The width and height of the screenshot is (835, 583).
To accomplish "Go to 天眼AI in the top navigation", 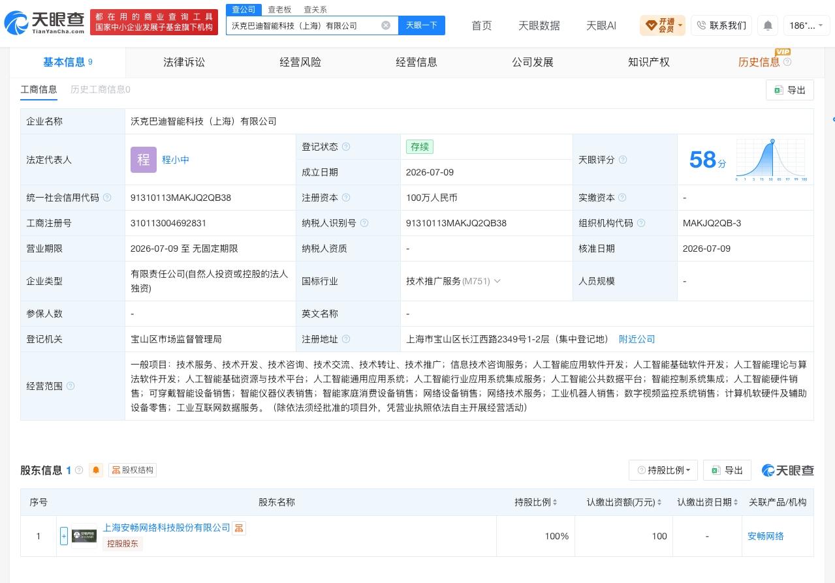I will 601,25.
